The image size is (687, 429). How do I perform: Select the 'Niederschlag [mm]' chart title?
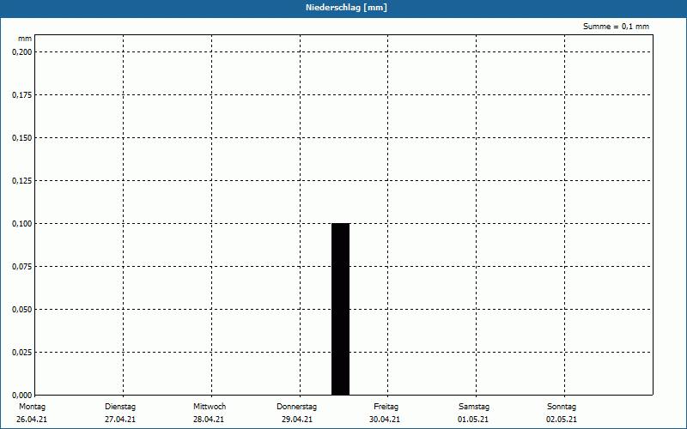pos(347,8)
